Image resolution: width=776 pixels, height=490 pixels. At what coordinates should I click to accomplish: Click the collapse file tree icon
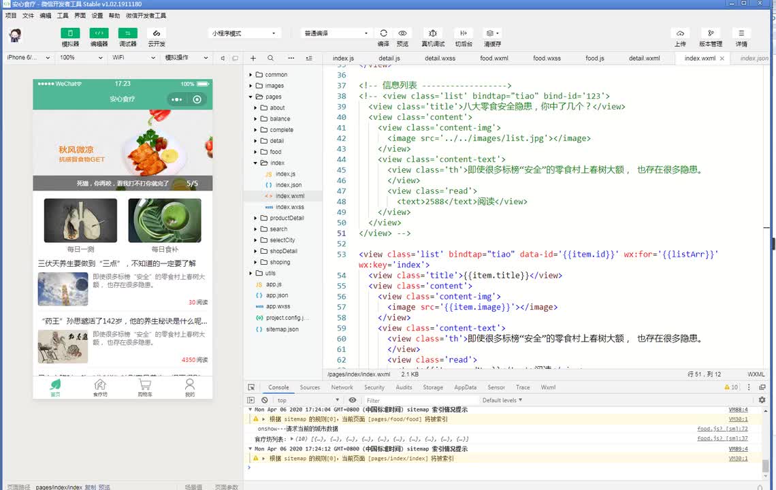pos(309,58)
